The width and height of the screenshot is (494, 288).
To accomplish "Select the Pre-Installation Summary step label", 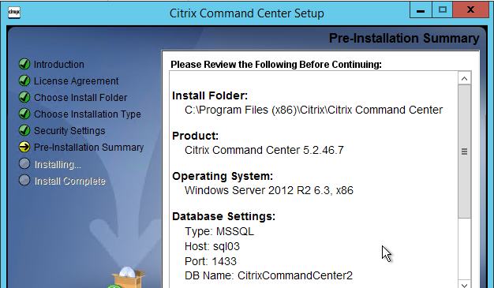I will coord(88,147).
